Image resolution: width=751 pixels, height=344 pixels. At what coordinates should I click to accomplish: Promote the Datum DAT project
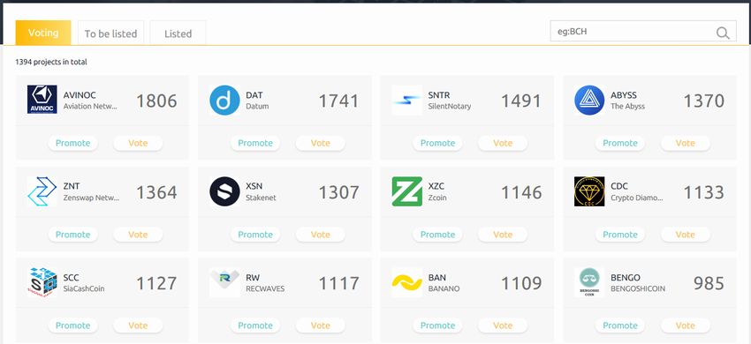255,143
